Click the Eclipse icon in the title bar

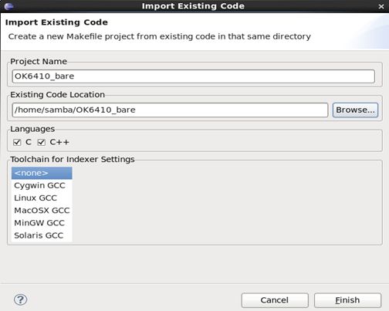click(8, 6)
